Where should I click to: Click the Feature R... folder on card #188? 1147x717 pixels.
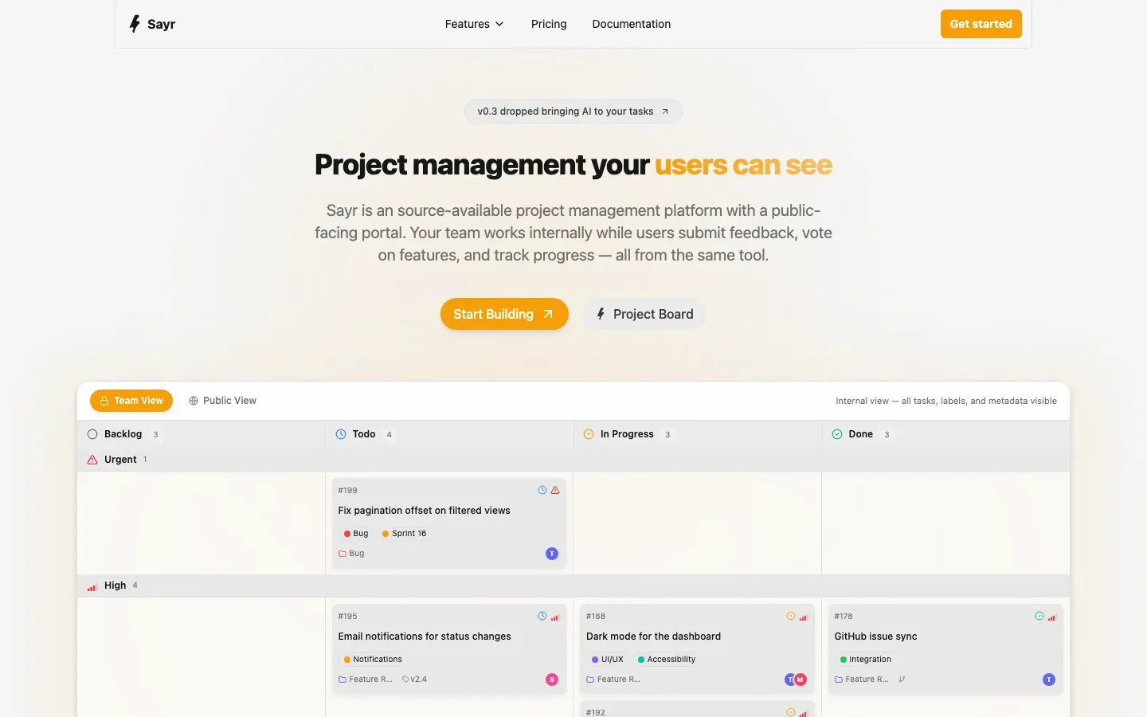613,680
